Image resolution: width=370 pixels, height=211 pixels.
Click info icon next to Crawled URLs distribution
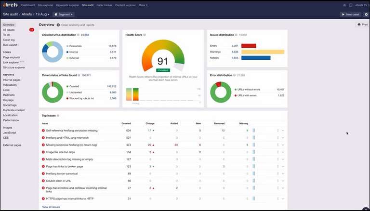coord(79,35)
